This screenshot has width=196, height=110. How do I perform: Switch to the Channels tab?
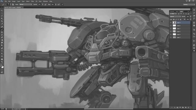172,11
